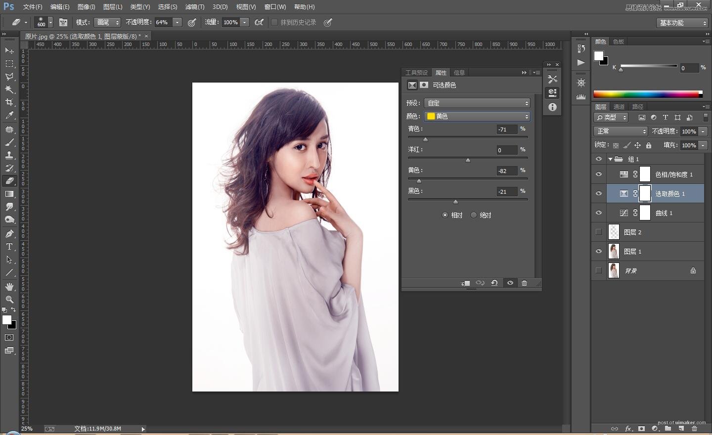Swap foreground and background colors
712x435 pixels.
13,310
